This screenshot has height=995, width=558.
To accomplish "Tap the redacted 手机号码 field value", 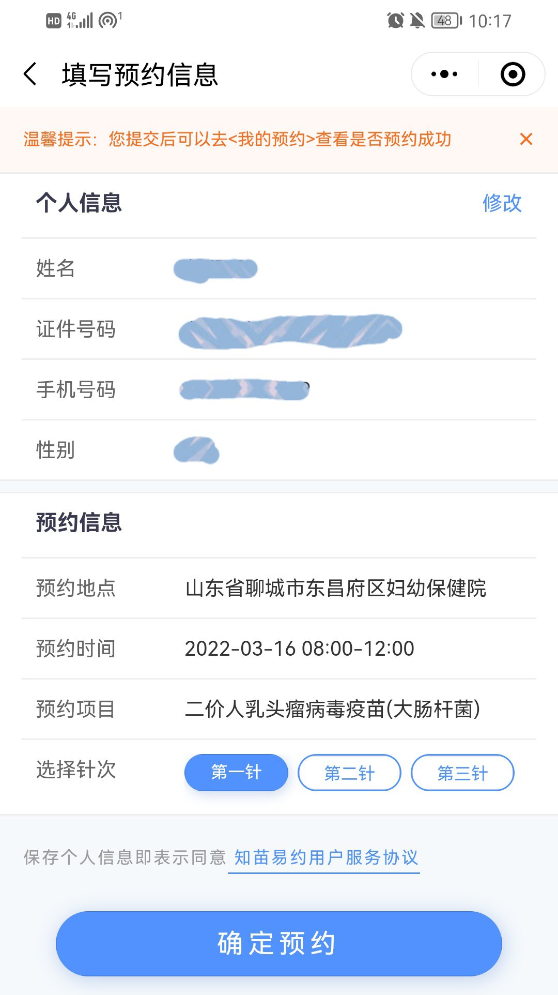I will pyautogui.click(x=244, y=389).
